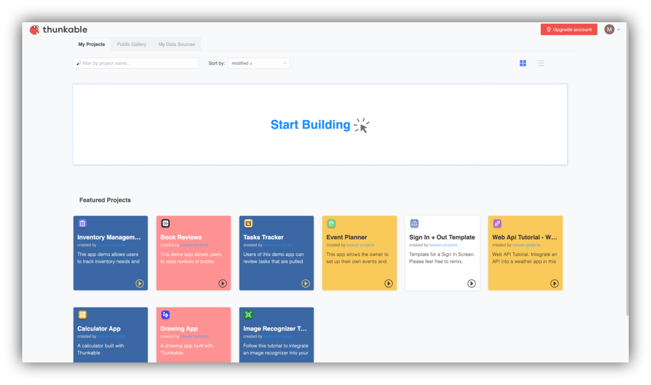651x385 pixels.
Task: Preview the Web Api Tutorial project
Action: click(x=554, y=284)
